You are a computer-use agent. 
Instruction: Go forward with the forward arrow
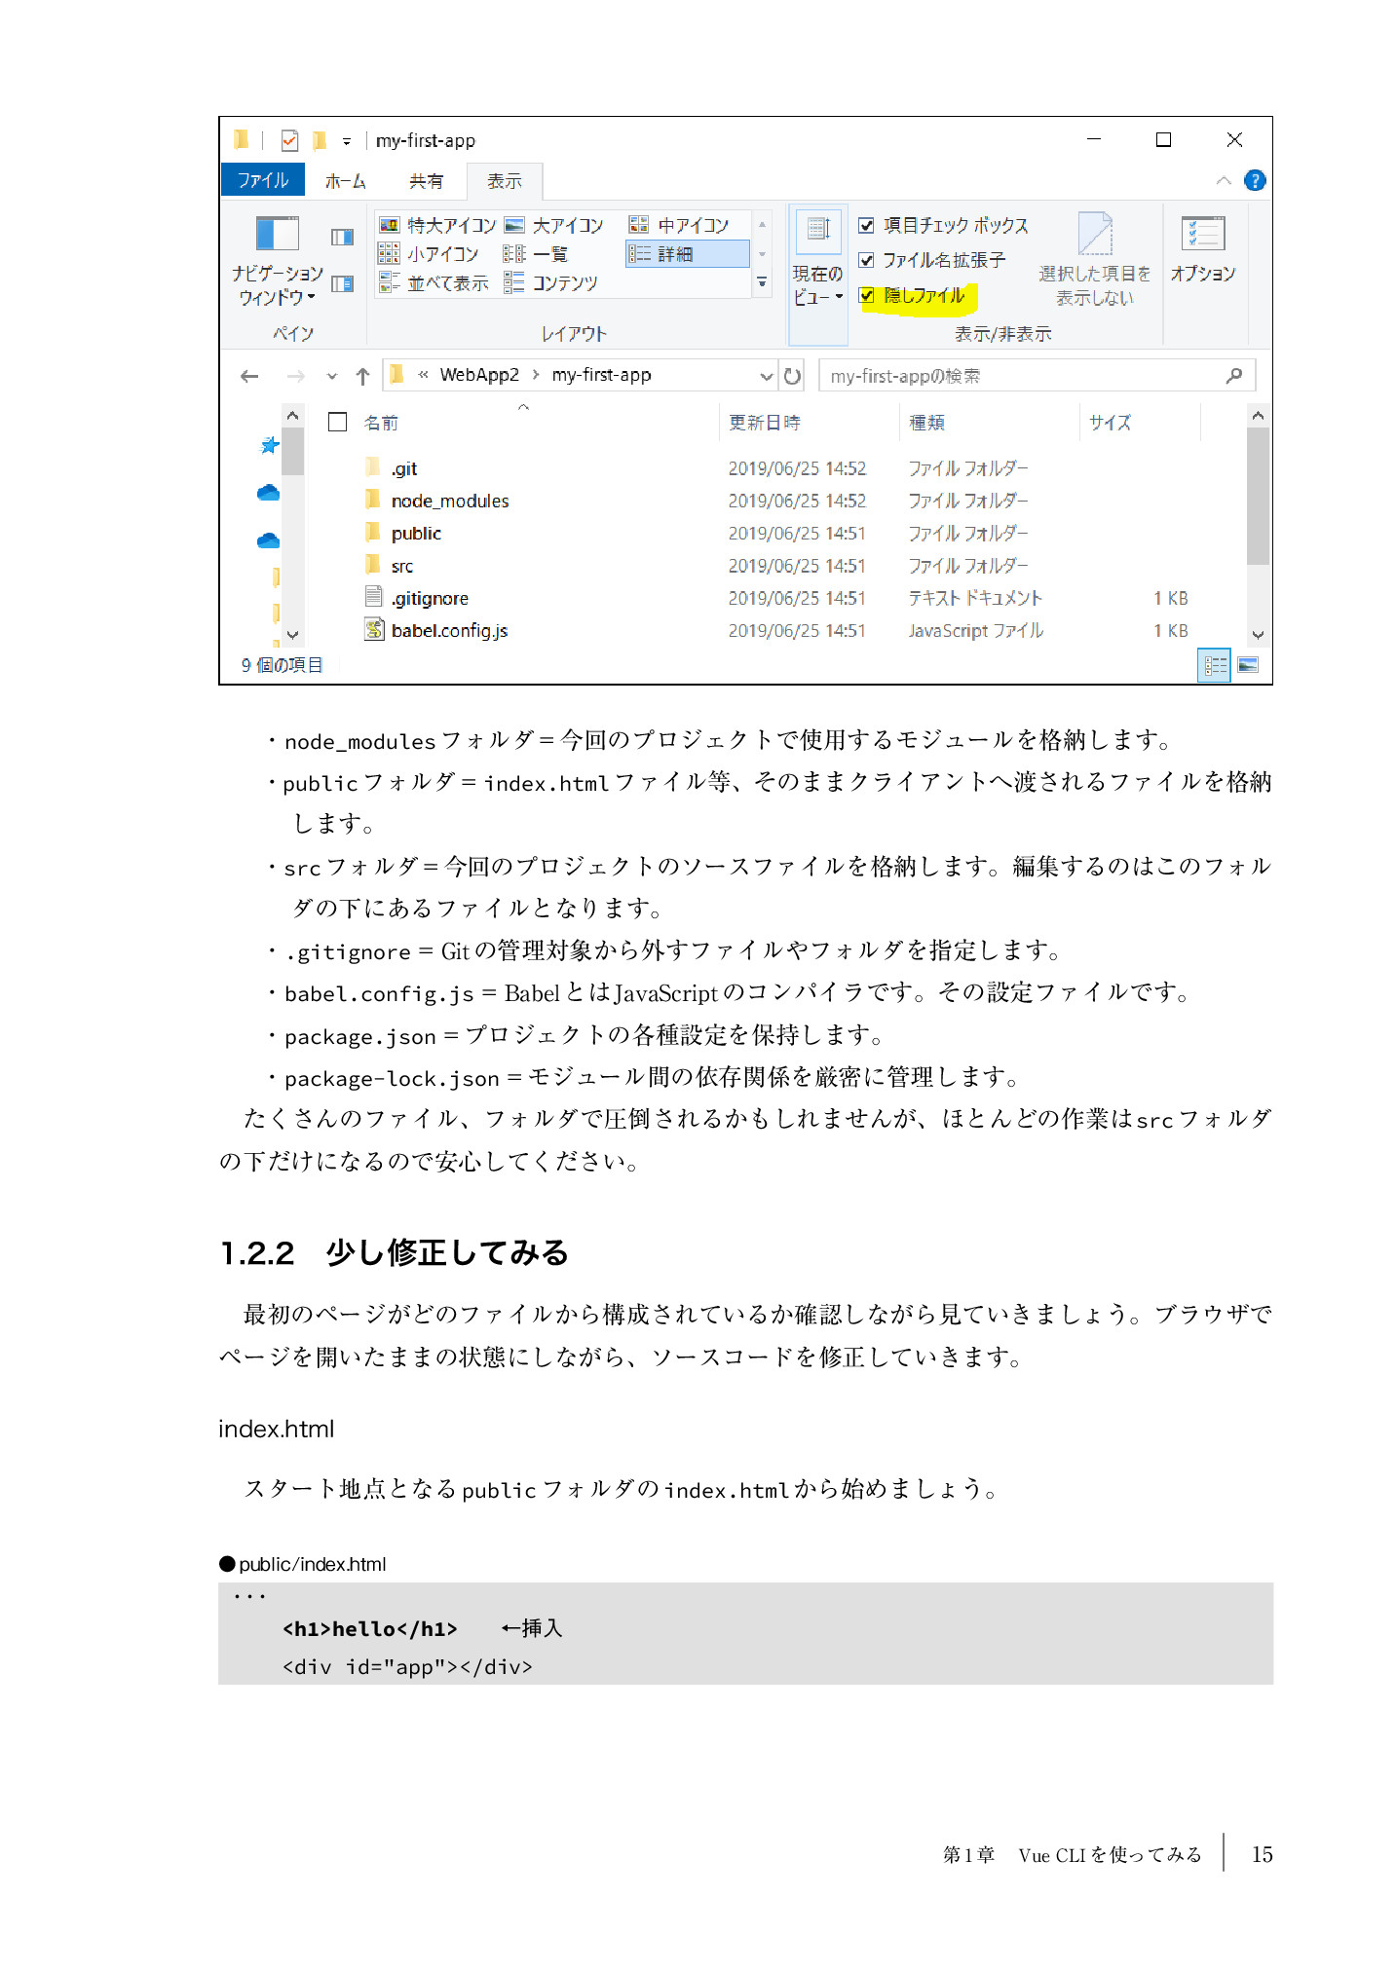point(296,376)
